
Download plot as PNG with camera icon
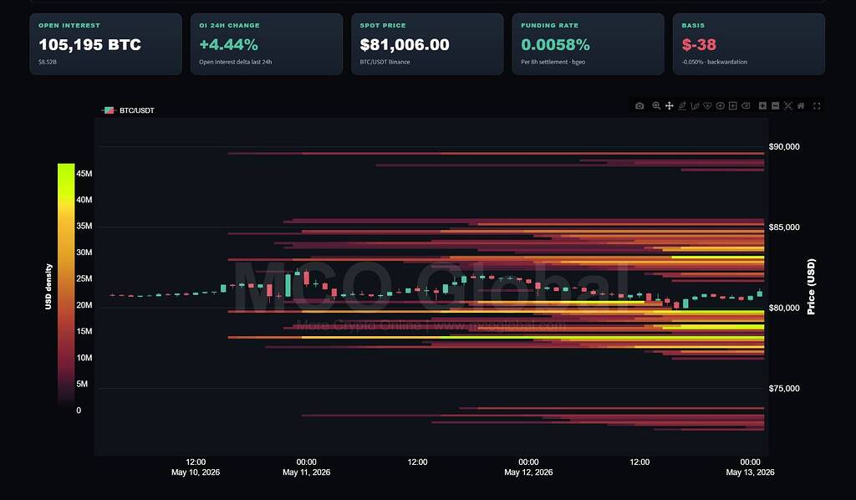click(639, 106)
